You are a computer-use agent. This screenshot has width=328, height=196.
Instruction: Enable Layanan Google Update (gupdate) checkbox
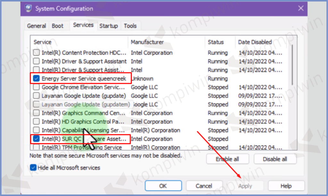click(x=37, y=96)
